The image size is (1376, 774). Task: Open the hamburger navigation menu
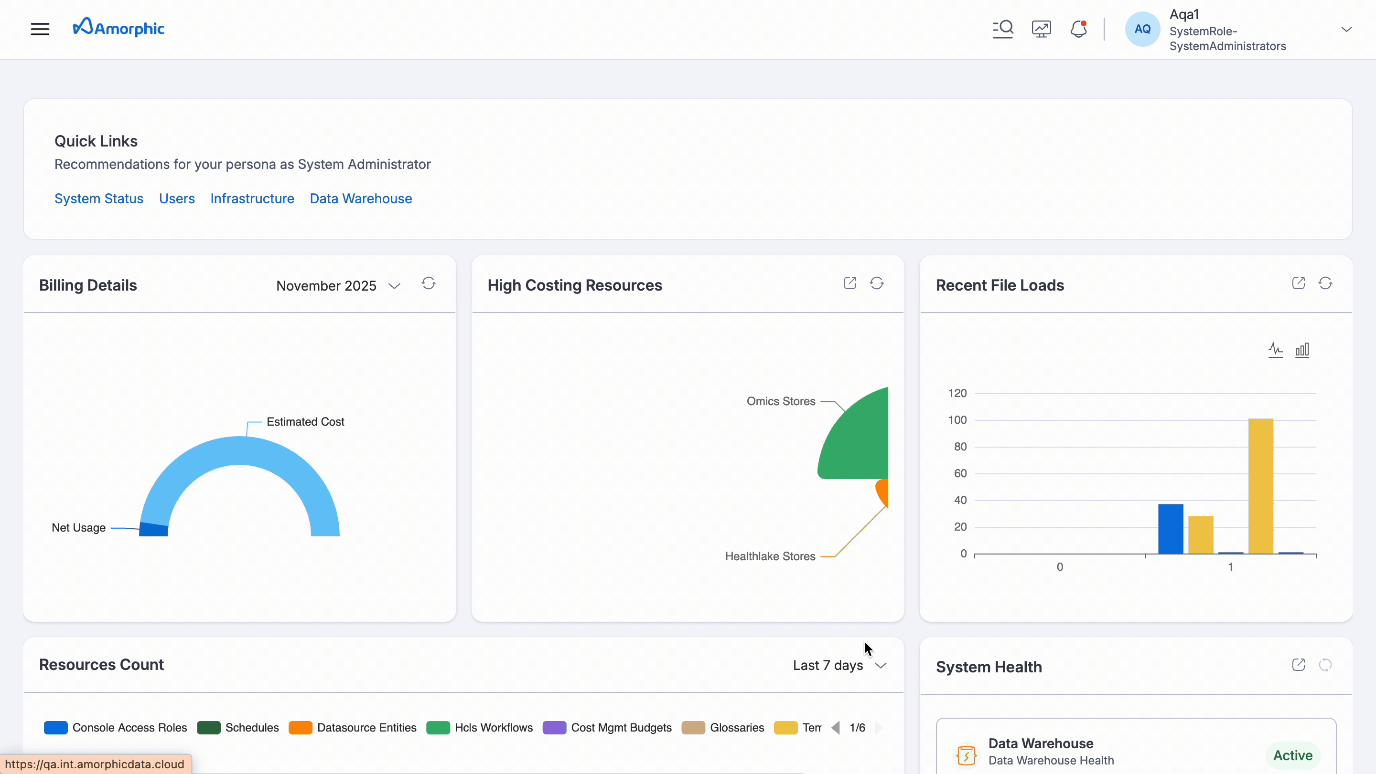click(40, 29)
